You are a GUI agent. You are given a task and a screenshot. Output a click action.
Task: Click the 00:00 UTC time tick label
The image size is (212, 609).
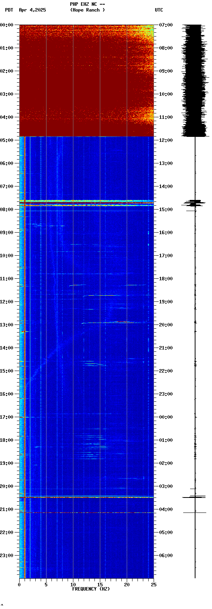pos(166,417)
